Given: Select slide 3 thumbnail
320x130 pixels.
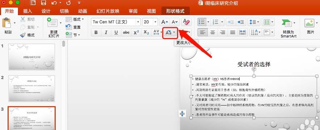Looking at the screenshot, I should (31, 118).
